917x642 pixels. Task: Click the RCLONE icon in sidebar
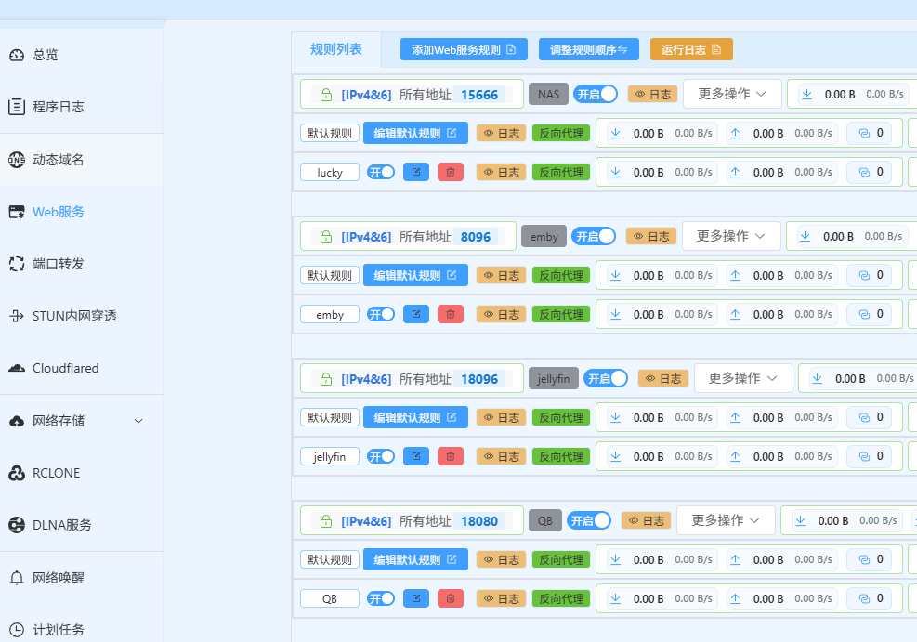[17, 474]
